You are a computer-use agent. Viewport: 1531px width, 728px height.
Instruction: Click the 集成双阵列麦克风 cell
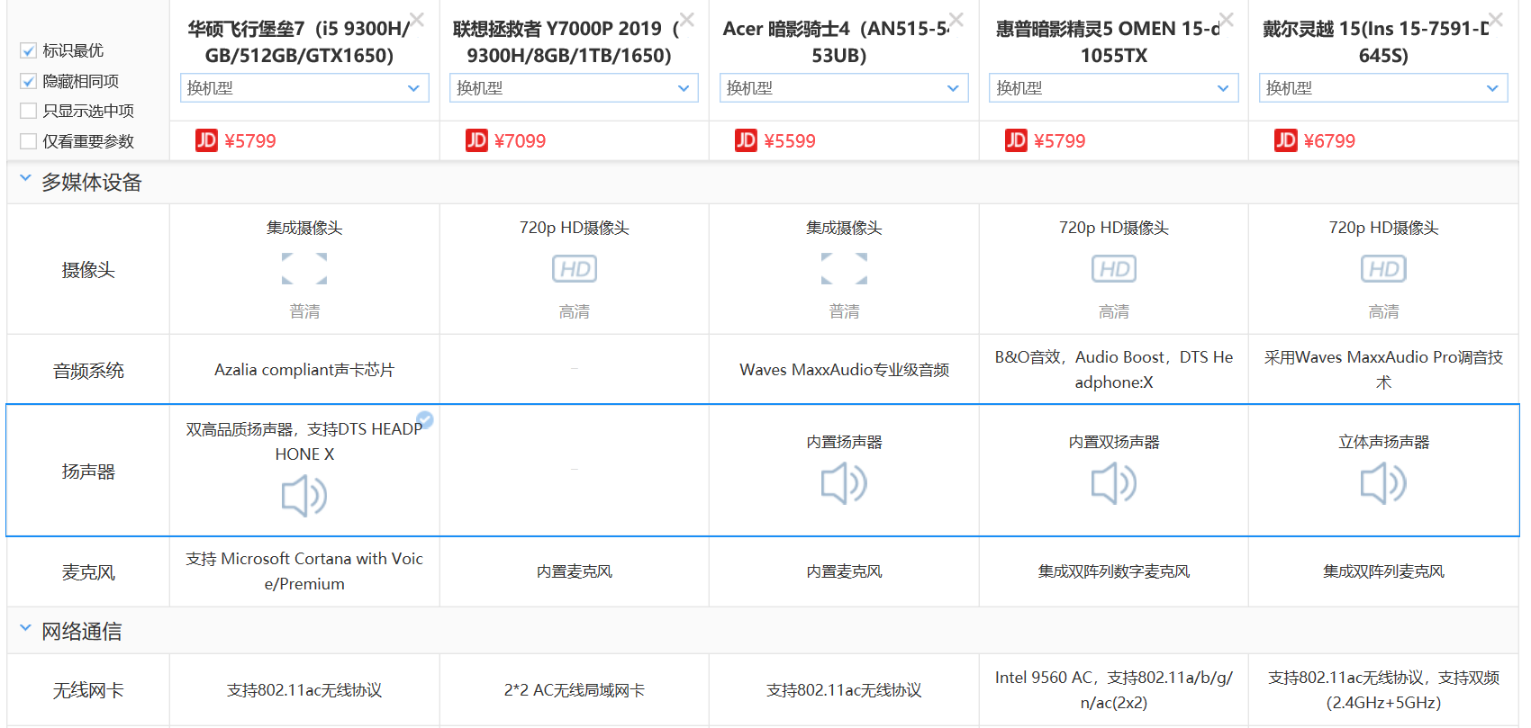[x=1383, y=571]
